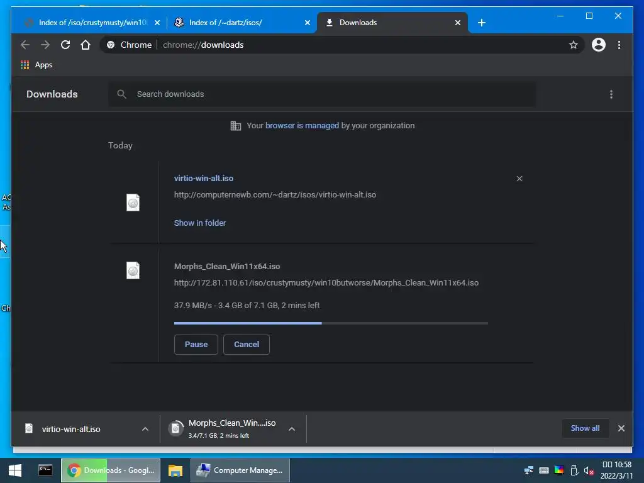Expand options for Morphs_Clean_Win...iso in shelf

[292, 429]
